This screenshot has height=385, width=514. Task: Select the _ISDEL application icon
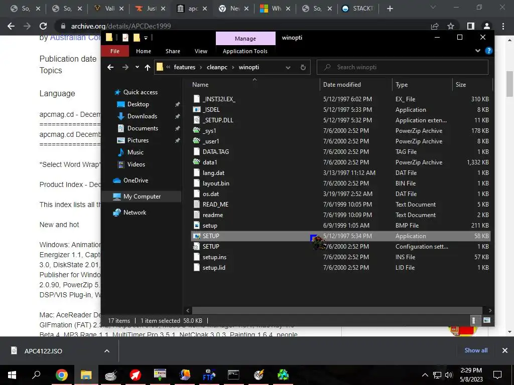196,109
